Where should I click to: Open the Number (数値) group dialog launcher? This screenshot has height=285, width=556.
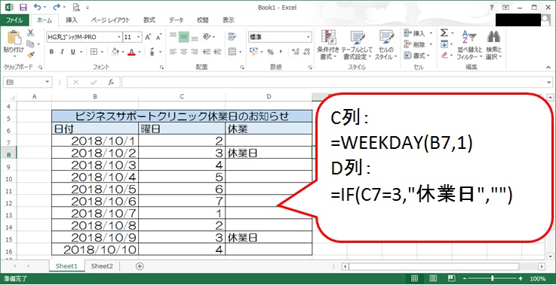[x=311, y=67]
